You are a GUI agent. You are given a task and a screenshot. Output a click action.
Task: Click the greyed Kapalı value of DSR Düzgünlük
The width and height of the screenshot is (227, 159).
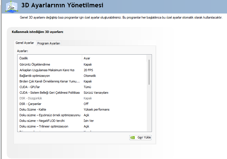(x=88, y=98)
